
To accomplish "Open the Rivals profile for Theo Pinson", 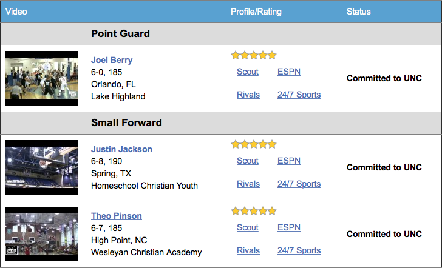I will [x=248, y=250].
